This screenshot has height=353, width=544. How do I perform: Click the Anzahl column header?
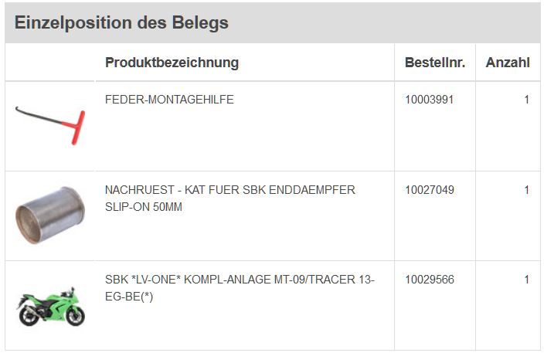tap(507, 63)
